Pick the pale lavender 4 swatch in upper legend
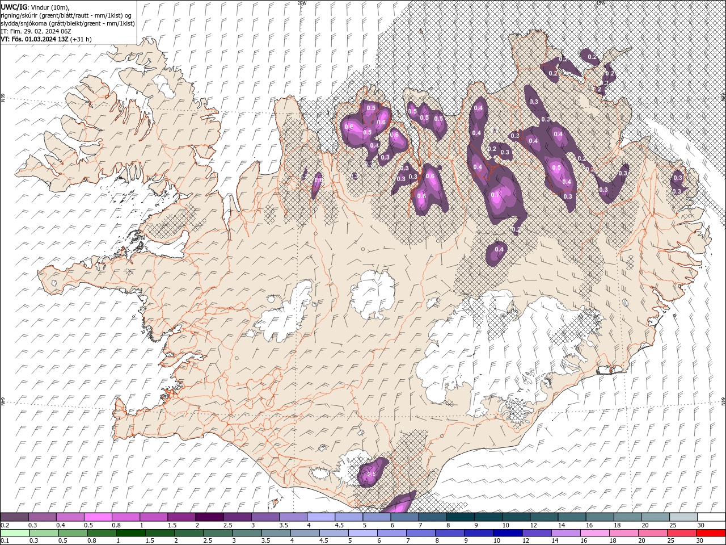726x545 pixels. [x=321, y=517]
